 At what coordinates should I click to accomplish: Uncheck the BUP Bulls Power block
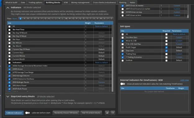point(9,89)
